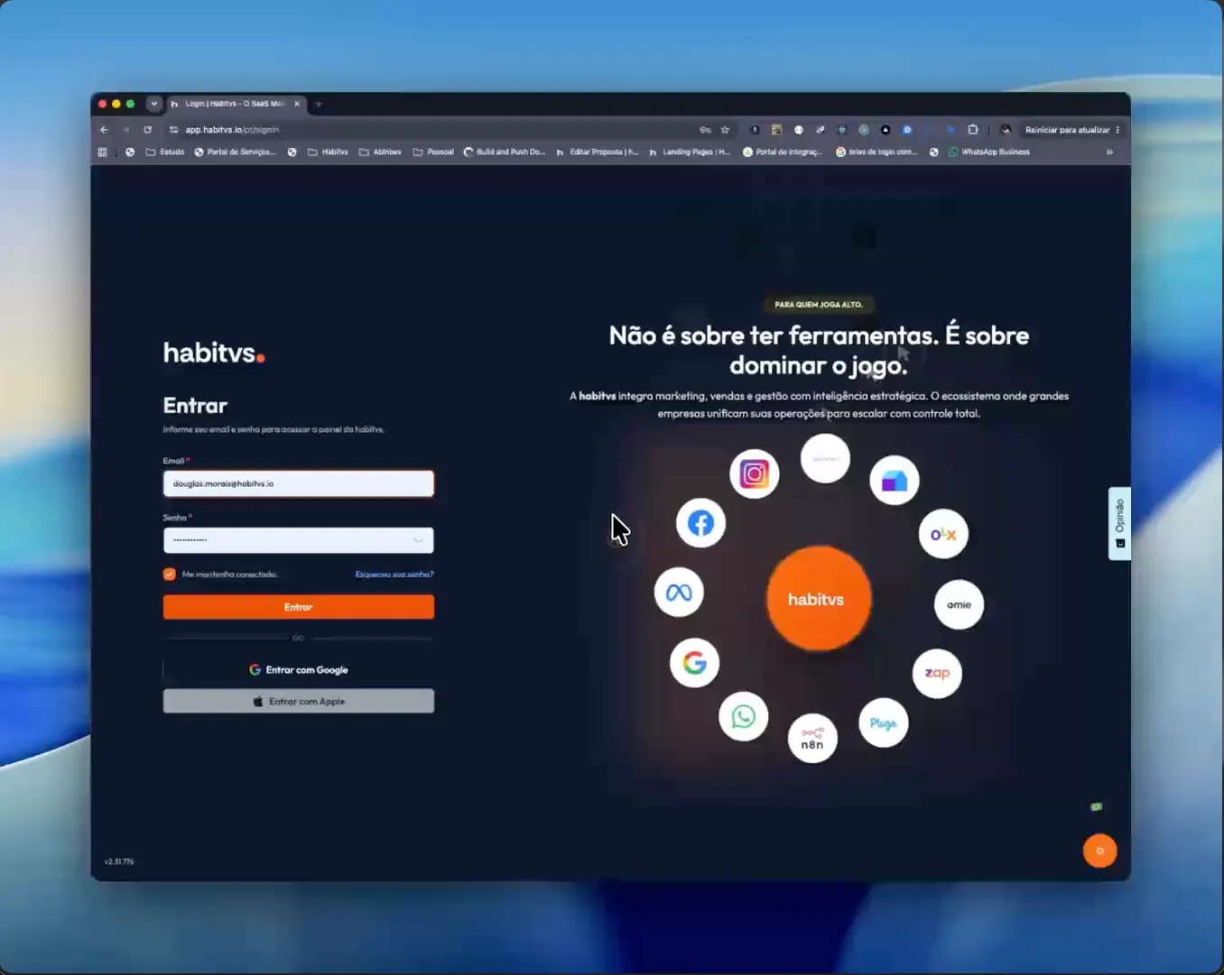Screen dimensions: 1224x975
Task: Click the blue house integration icon
Action: click(x=895, y=481)
